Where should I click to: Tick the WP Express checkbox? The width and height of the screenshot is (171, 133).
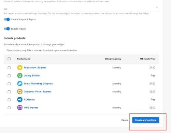[x=9, y=108]
